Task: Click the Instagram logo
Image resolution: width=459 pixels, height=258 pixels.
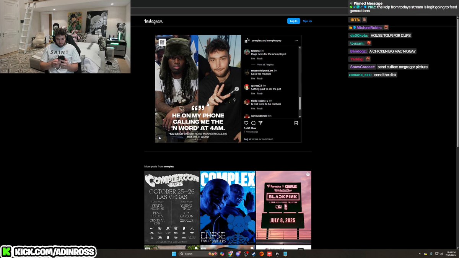Action: click(x=153, y=21)
